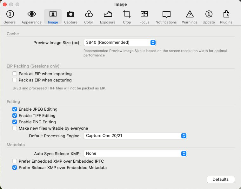Viewport: 241px width, 189px height.
Task: Open Plugins puzzle piece icon
Action: [x=226, y=14]
